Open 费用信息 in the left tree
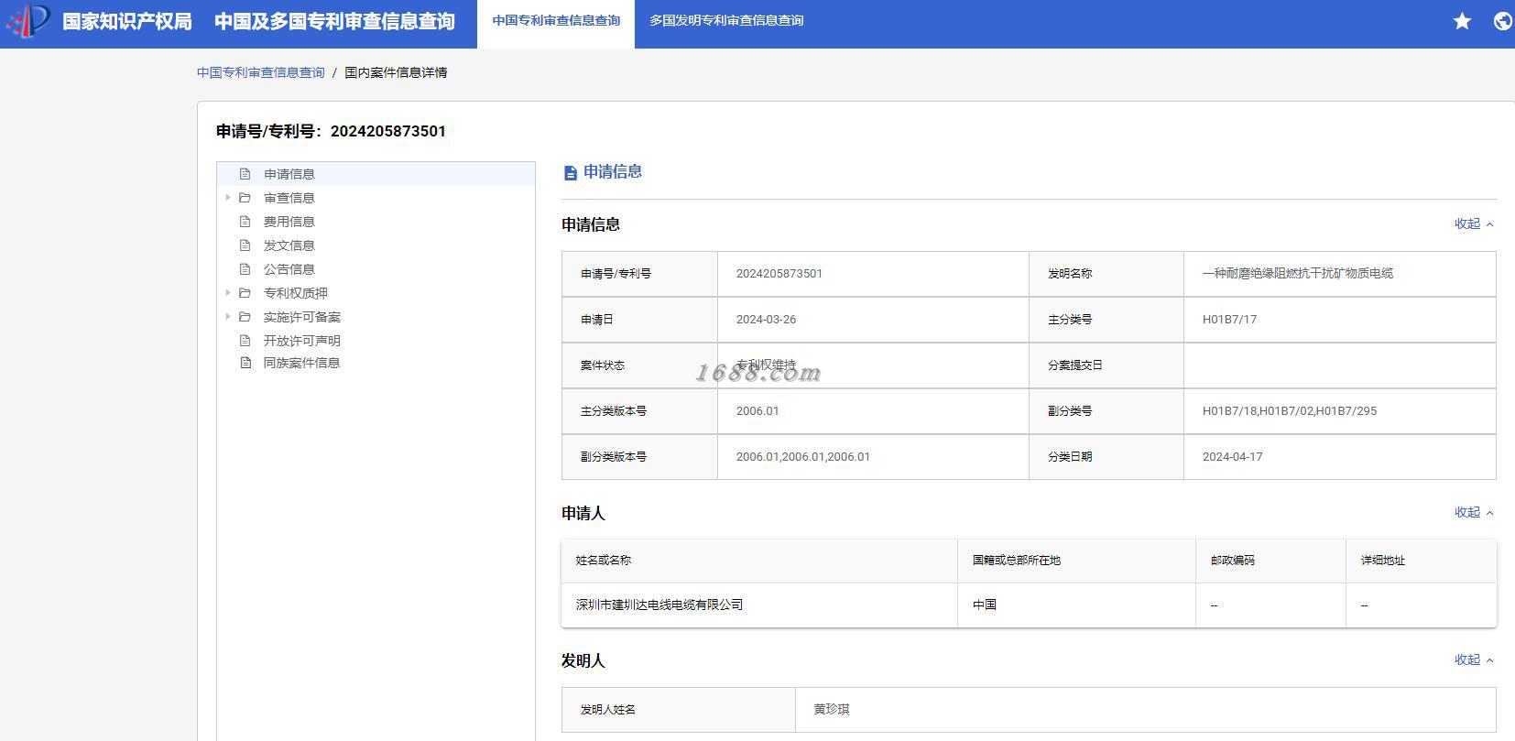1515x741 pixels. 289,222
